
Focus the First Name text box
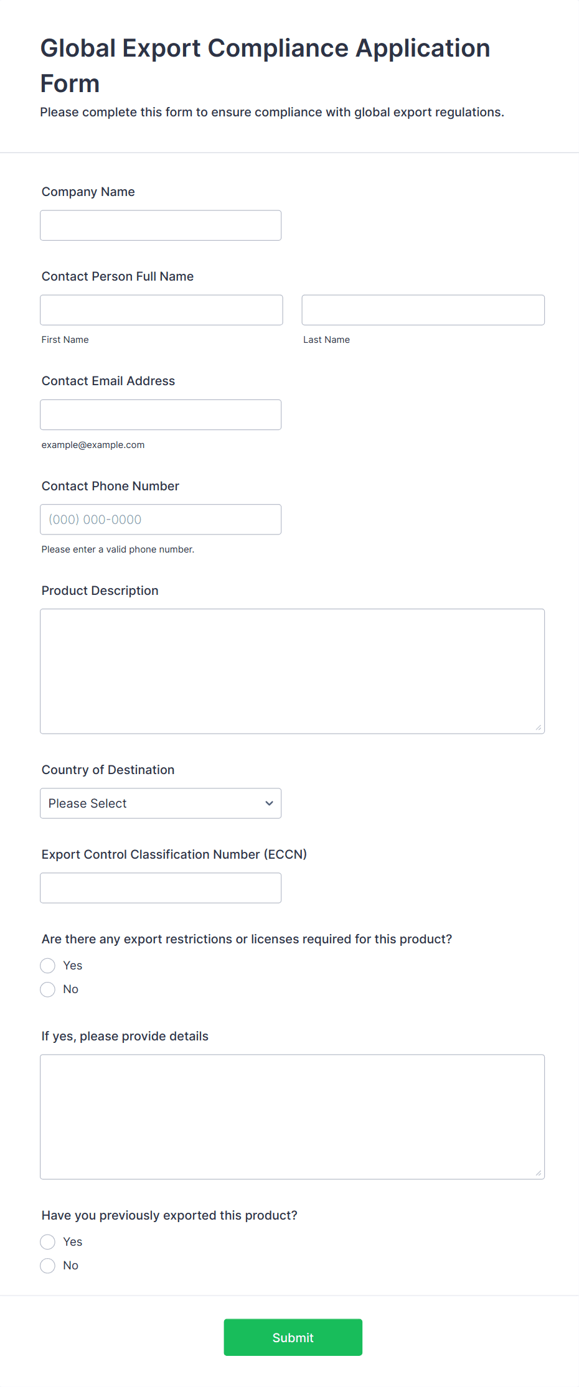(x=161, y=310)
